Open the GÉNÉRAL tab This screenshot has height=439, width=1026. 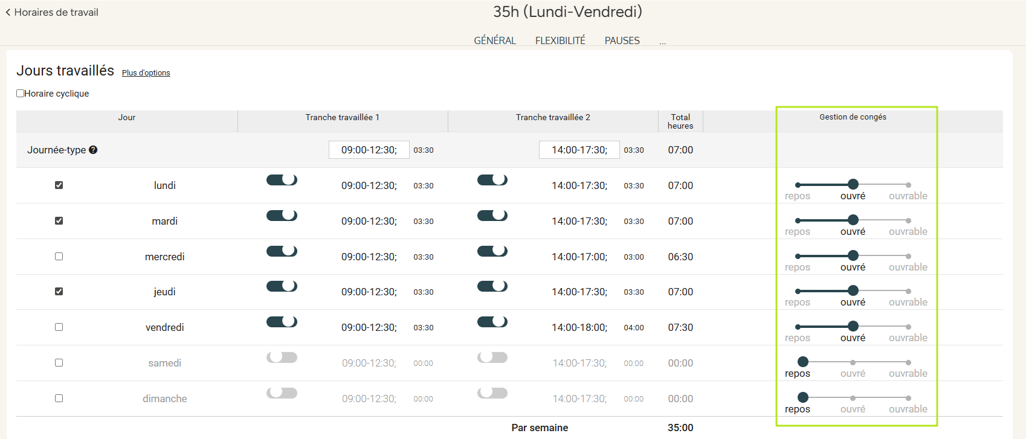[x=494, y=40]
